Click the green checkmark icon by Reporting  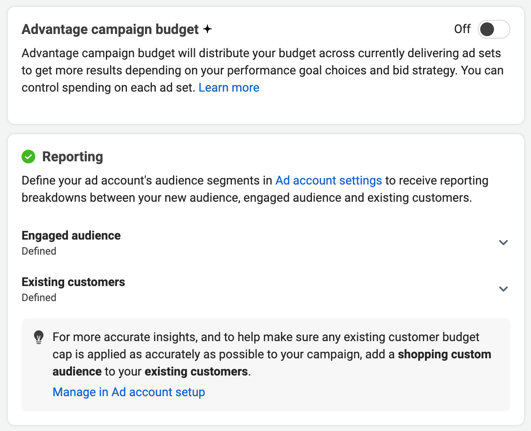click(x=28, y=157)
